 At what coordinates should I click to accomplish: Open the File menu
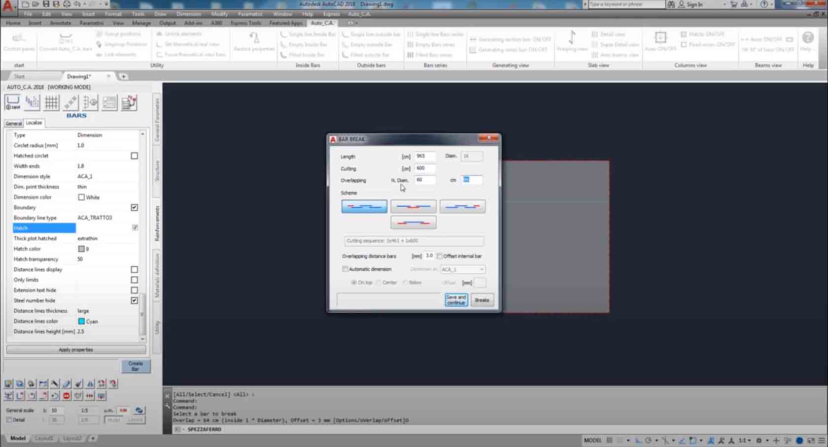(28, 14)
